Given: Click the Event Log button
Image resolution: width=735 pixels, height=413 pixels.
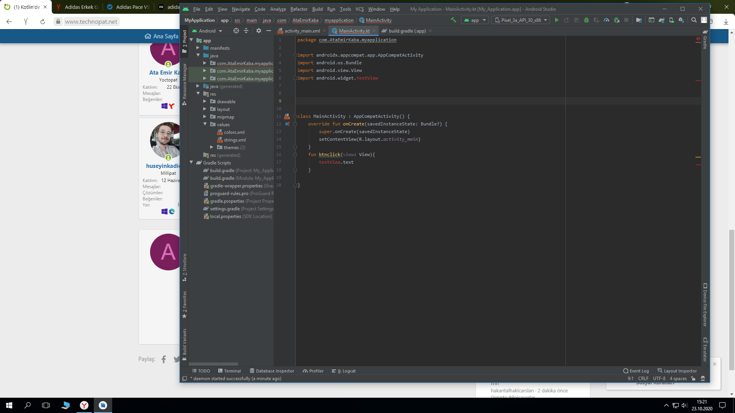Looking at the screenshot, I should coord(636,371).
